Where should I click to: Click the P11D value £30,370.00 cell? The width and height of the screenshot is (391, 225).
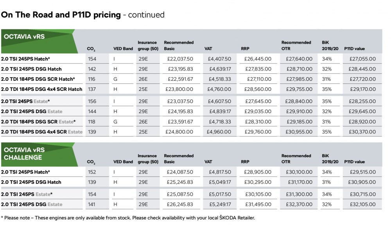pyautogui.click(x=362, y=132)
